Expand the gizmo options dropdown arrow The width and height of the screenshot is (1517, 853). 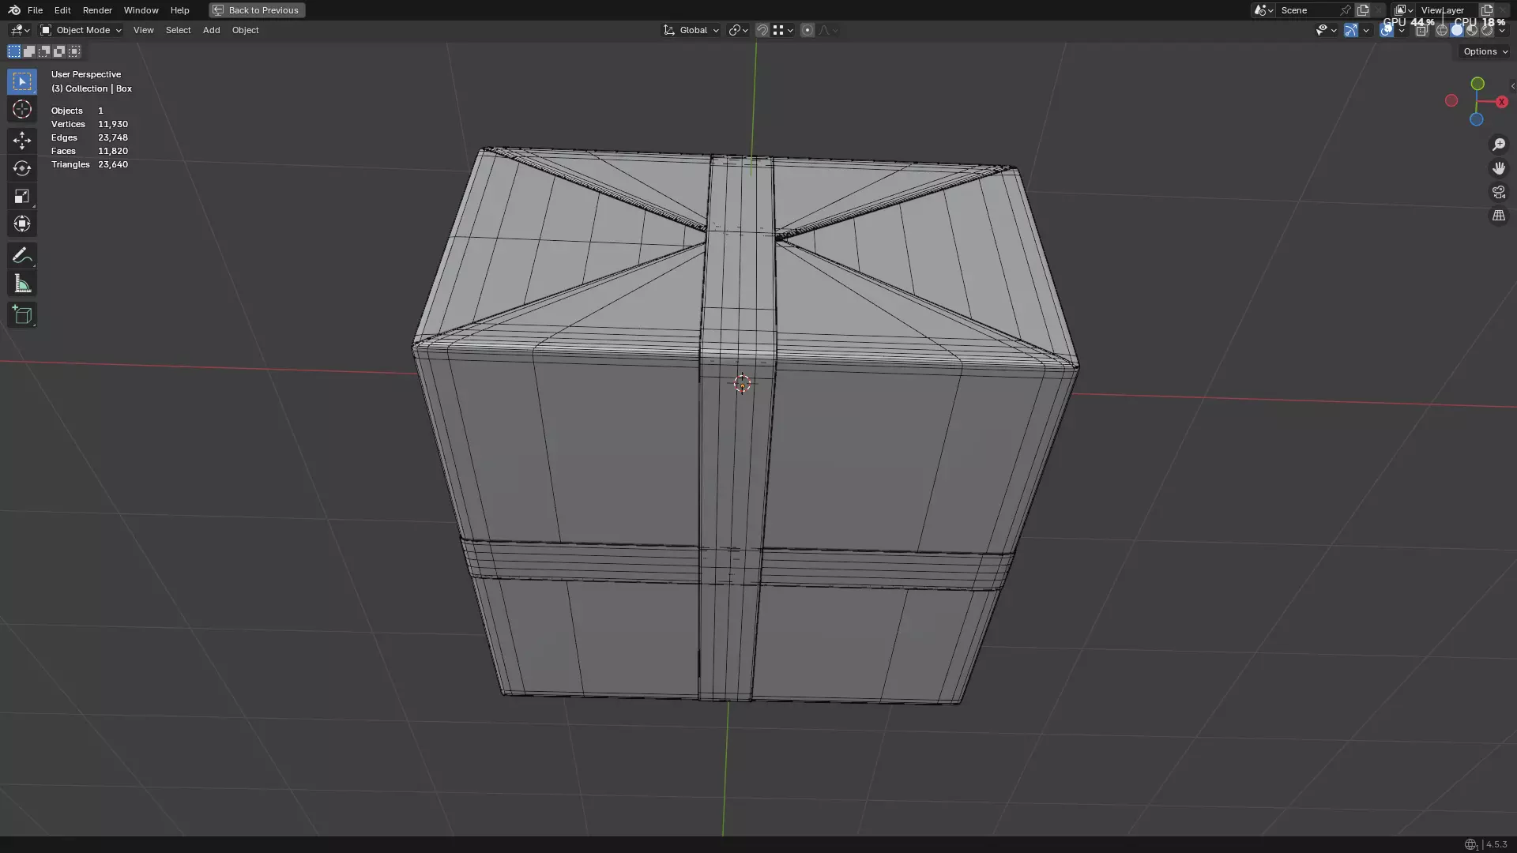[1366, 30]
